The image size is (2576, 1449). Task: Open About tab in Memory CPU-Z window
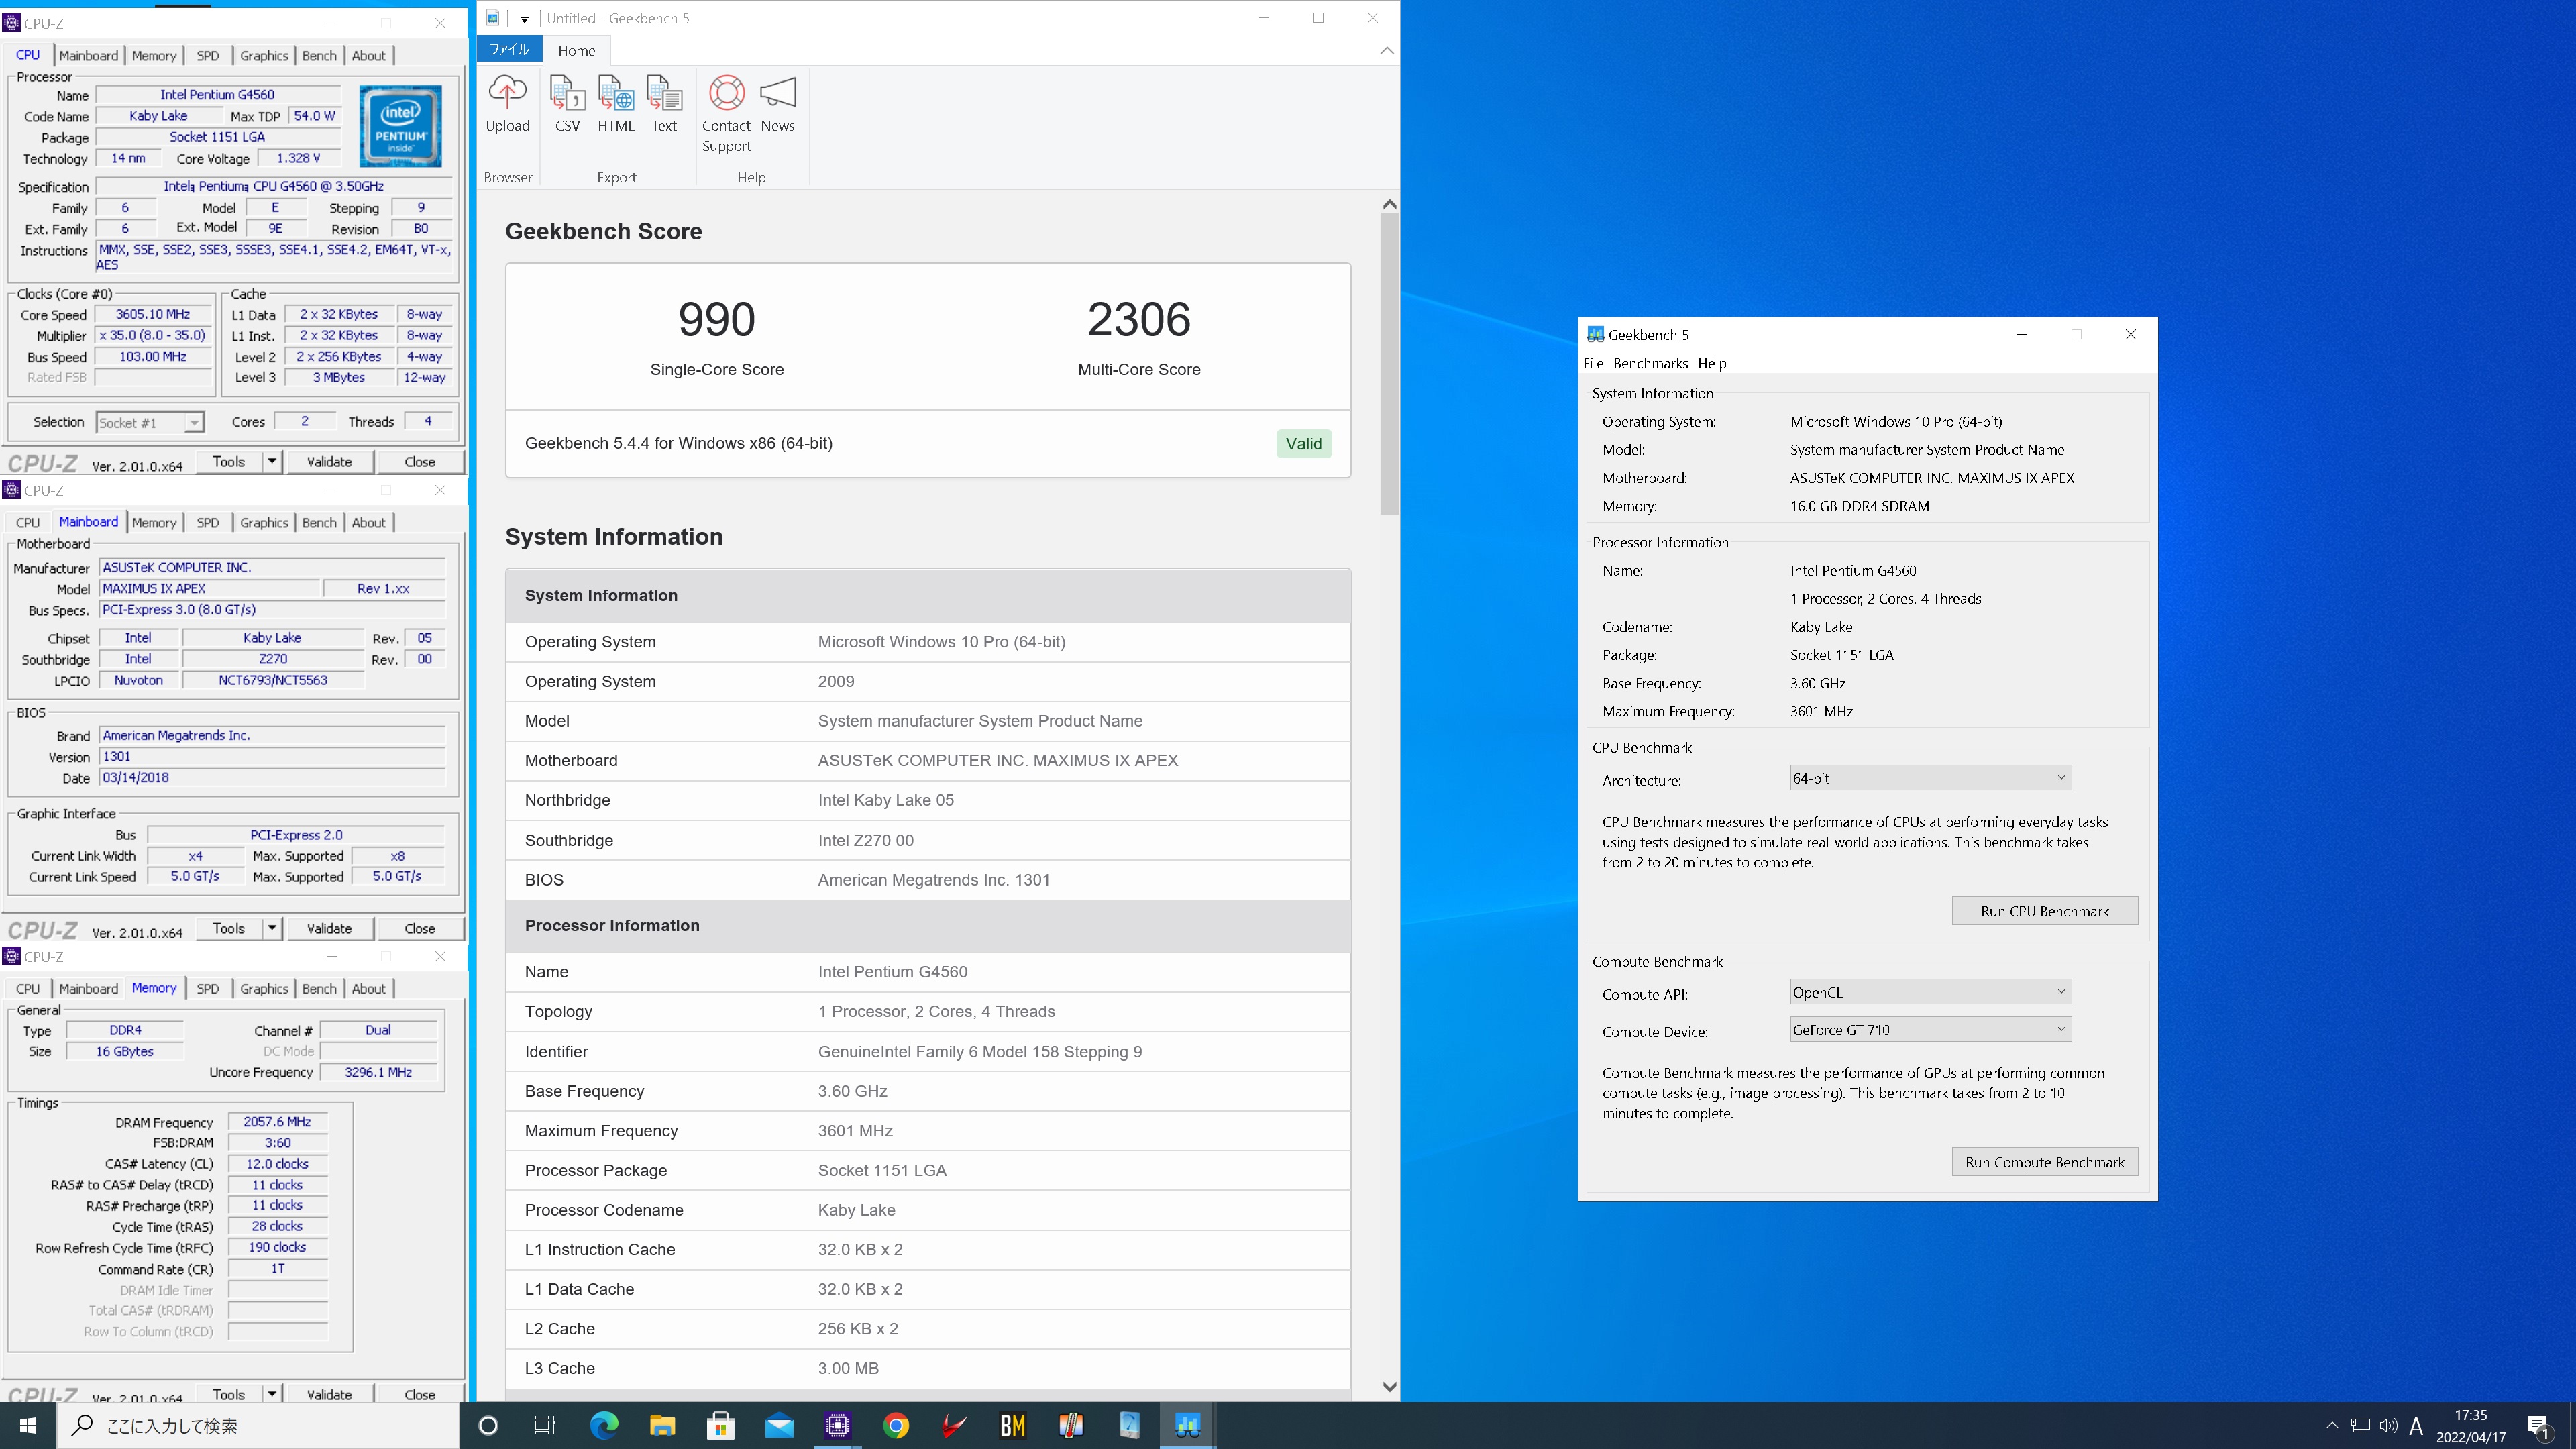368,988
